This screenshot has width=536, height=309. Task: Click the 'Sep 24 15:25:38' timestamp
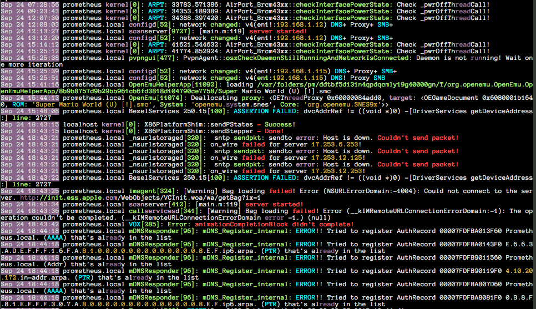(30, 58)
